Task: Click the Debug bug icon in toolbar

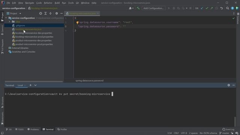Action: [x=174, y=8]
